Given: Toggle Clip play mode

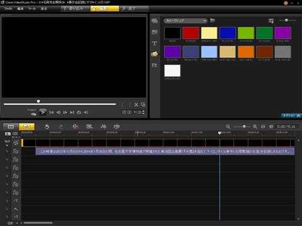Looking at the screenshot, I should [33, 114].
